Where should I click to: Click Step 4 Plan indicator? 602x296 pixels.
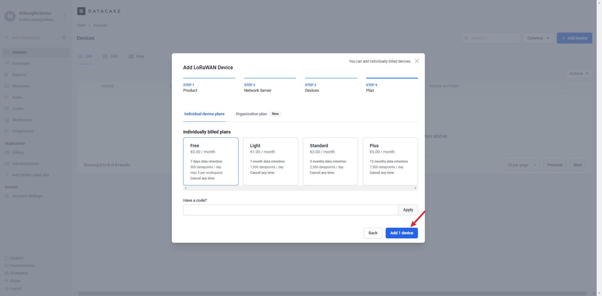(x=392, y=86)
